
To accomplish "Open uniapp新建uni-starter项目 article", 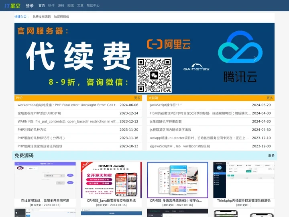I will click(199, 138).
